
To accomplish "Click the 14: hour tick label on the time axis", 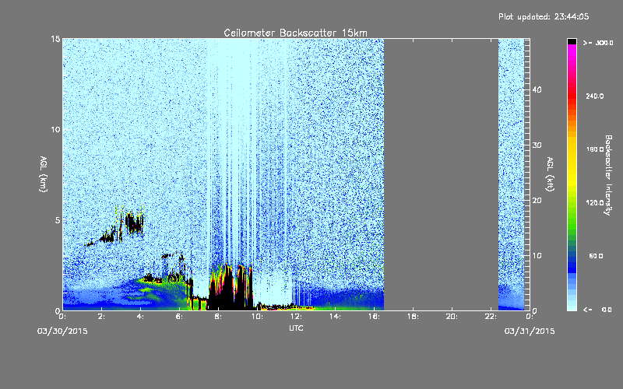I will (335, 317).
